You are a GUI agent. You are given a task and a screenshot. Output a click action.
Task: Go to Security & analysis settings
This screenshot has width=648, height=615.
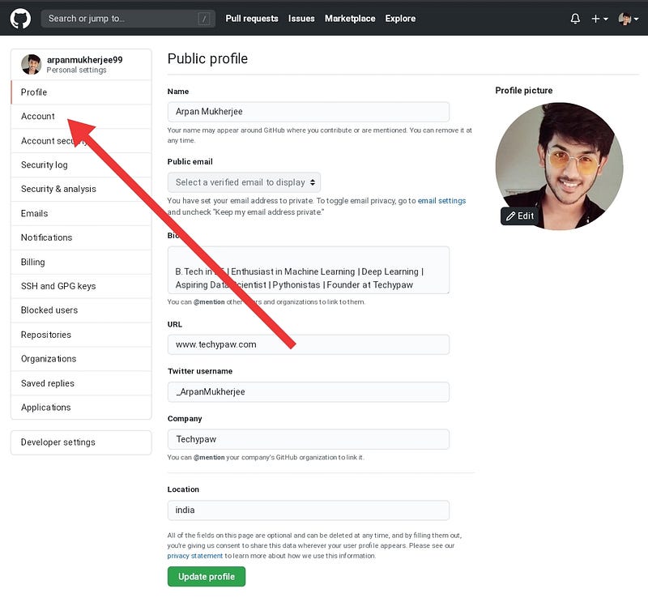[x=81, y=189]
